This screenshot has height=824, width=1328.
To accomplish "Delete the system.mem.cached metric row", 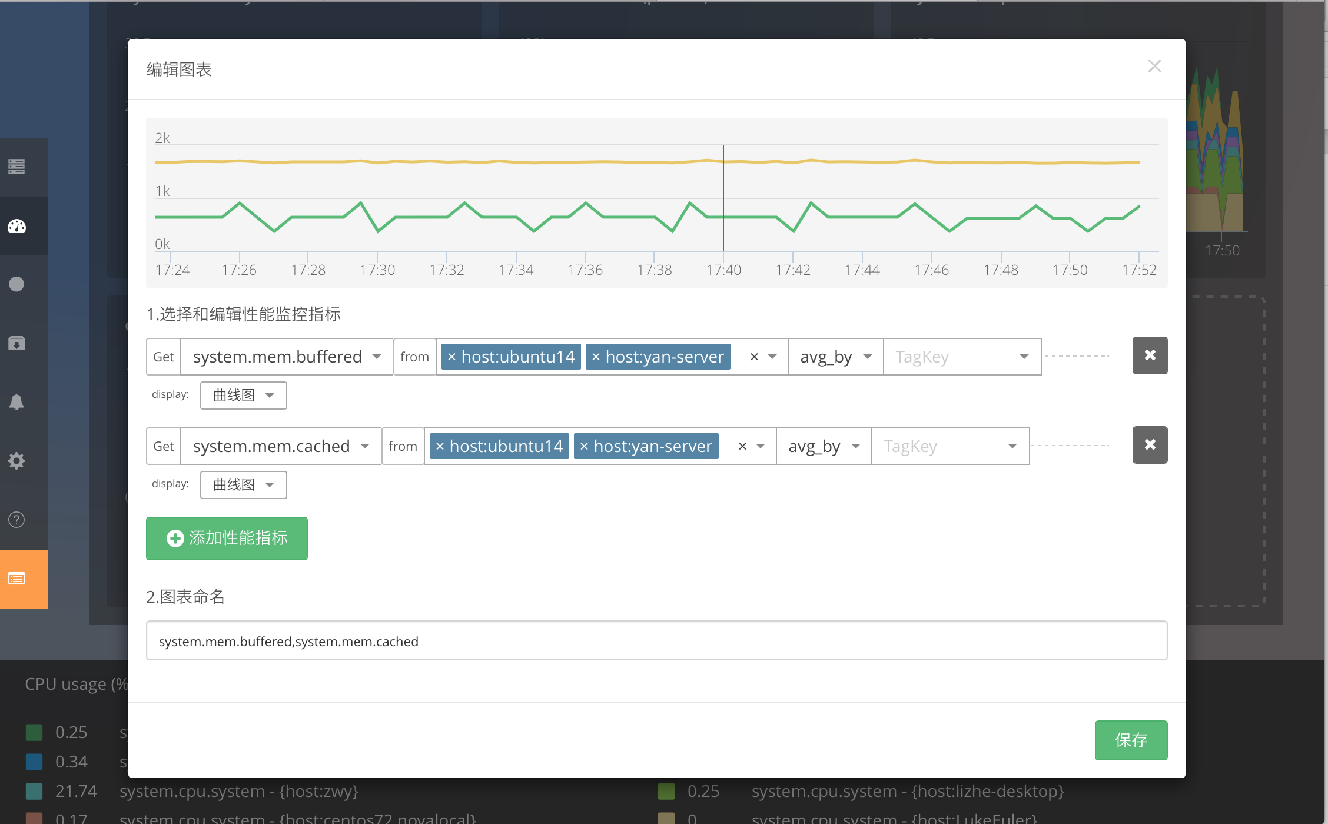I will pos(1149,445).
